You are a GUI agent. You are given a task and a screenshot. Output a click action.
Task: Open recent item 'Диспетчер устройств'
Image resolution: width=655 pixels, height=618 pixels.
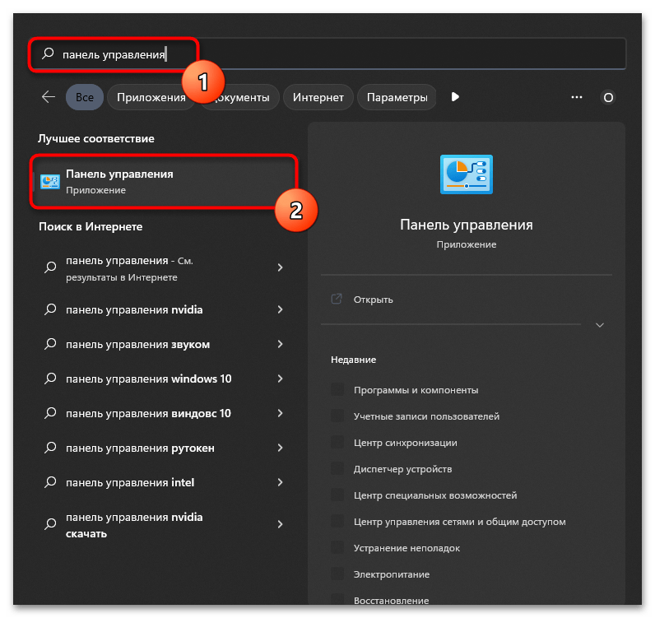click(402, 469)
